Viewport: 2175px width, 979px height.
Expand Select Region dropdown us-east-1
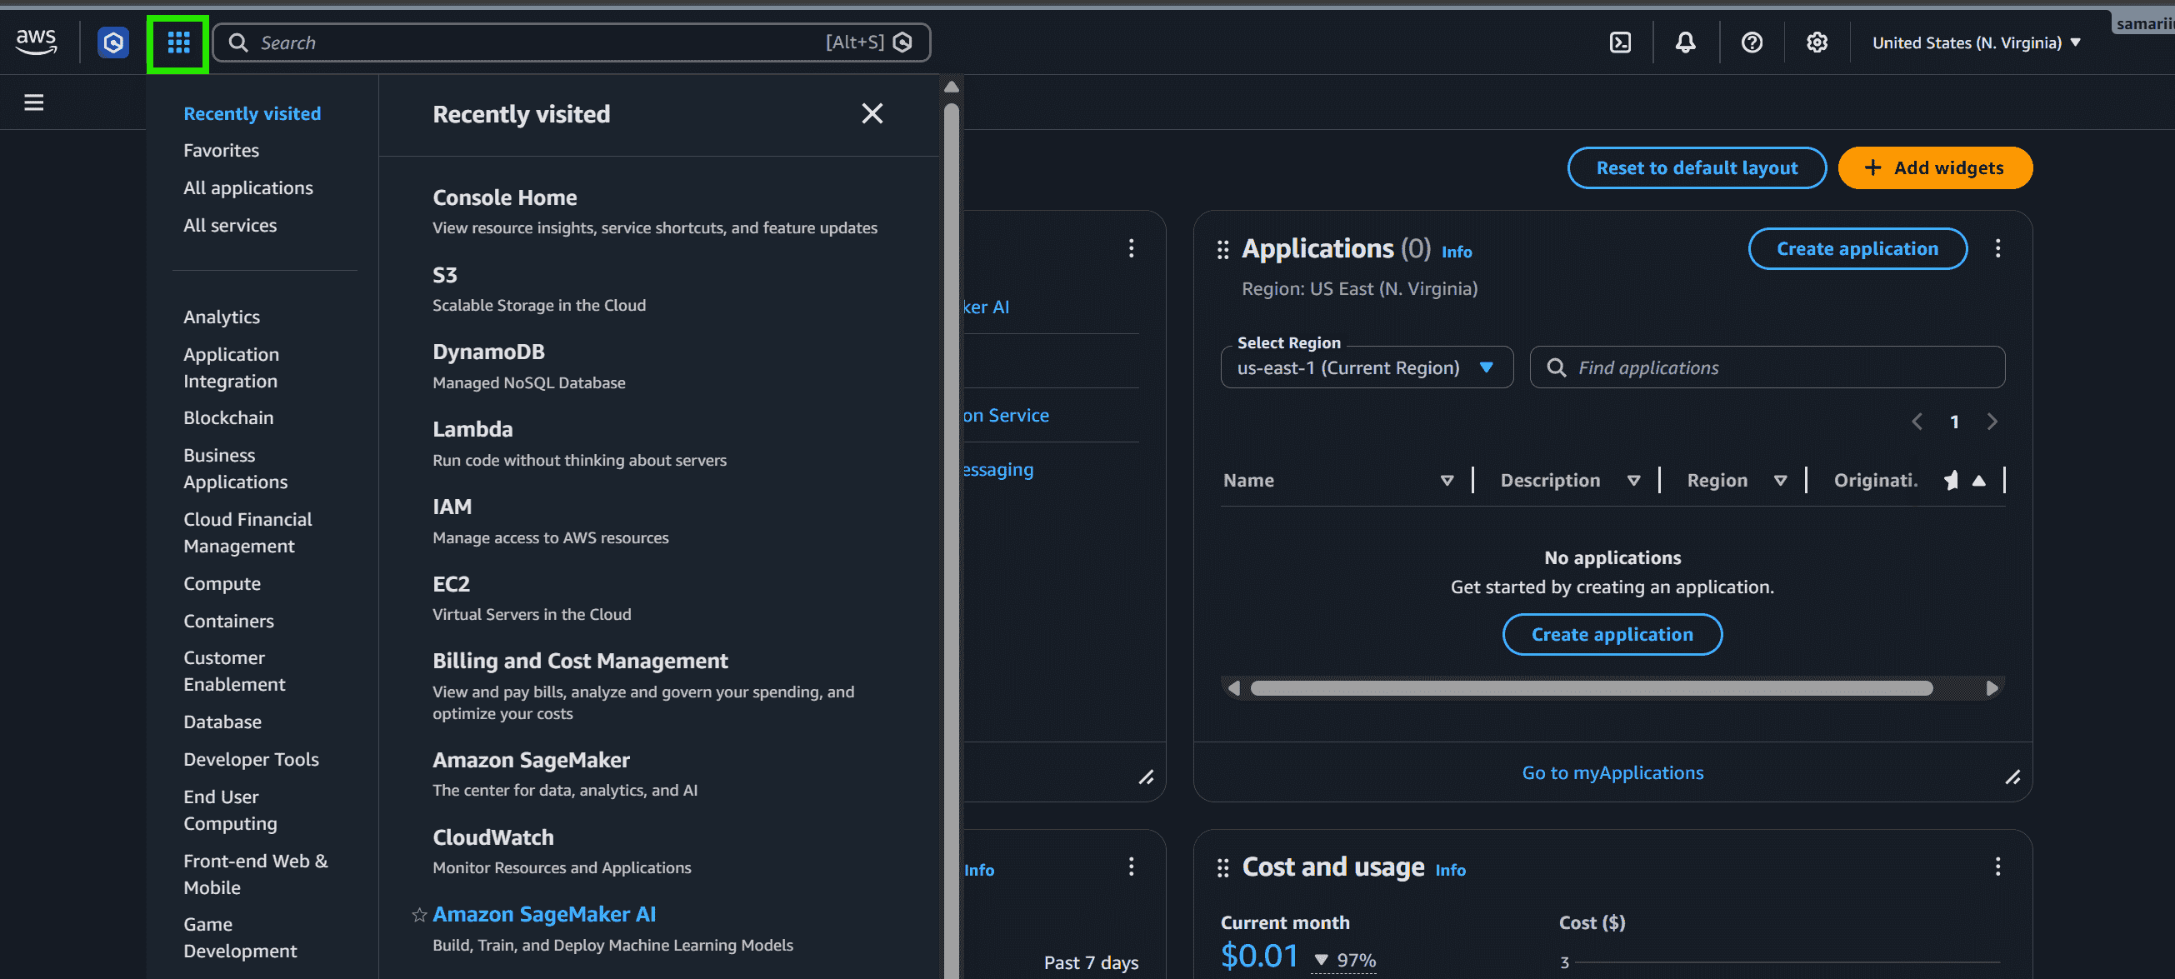click(1366, 367)
